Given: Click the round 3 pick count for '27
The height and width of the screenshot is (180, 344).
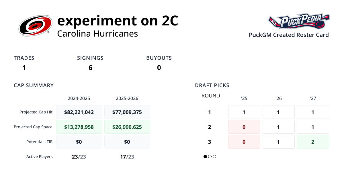Looking at the screenshot, I should point(313,142).
